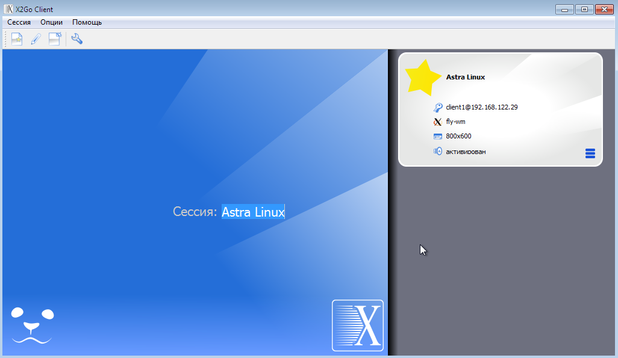The image size is (618, 358).
Task: Open the session card hamburger menu
Action: [x=590, y=153]
